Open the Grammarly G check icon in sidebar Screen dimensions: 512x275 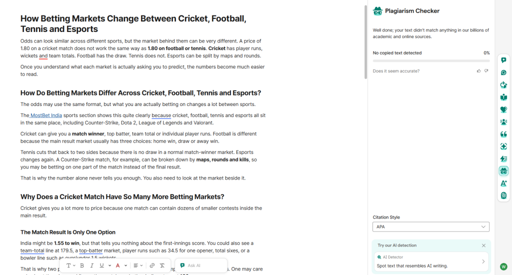(503, 72)
